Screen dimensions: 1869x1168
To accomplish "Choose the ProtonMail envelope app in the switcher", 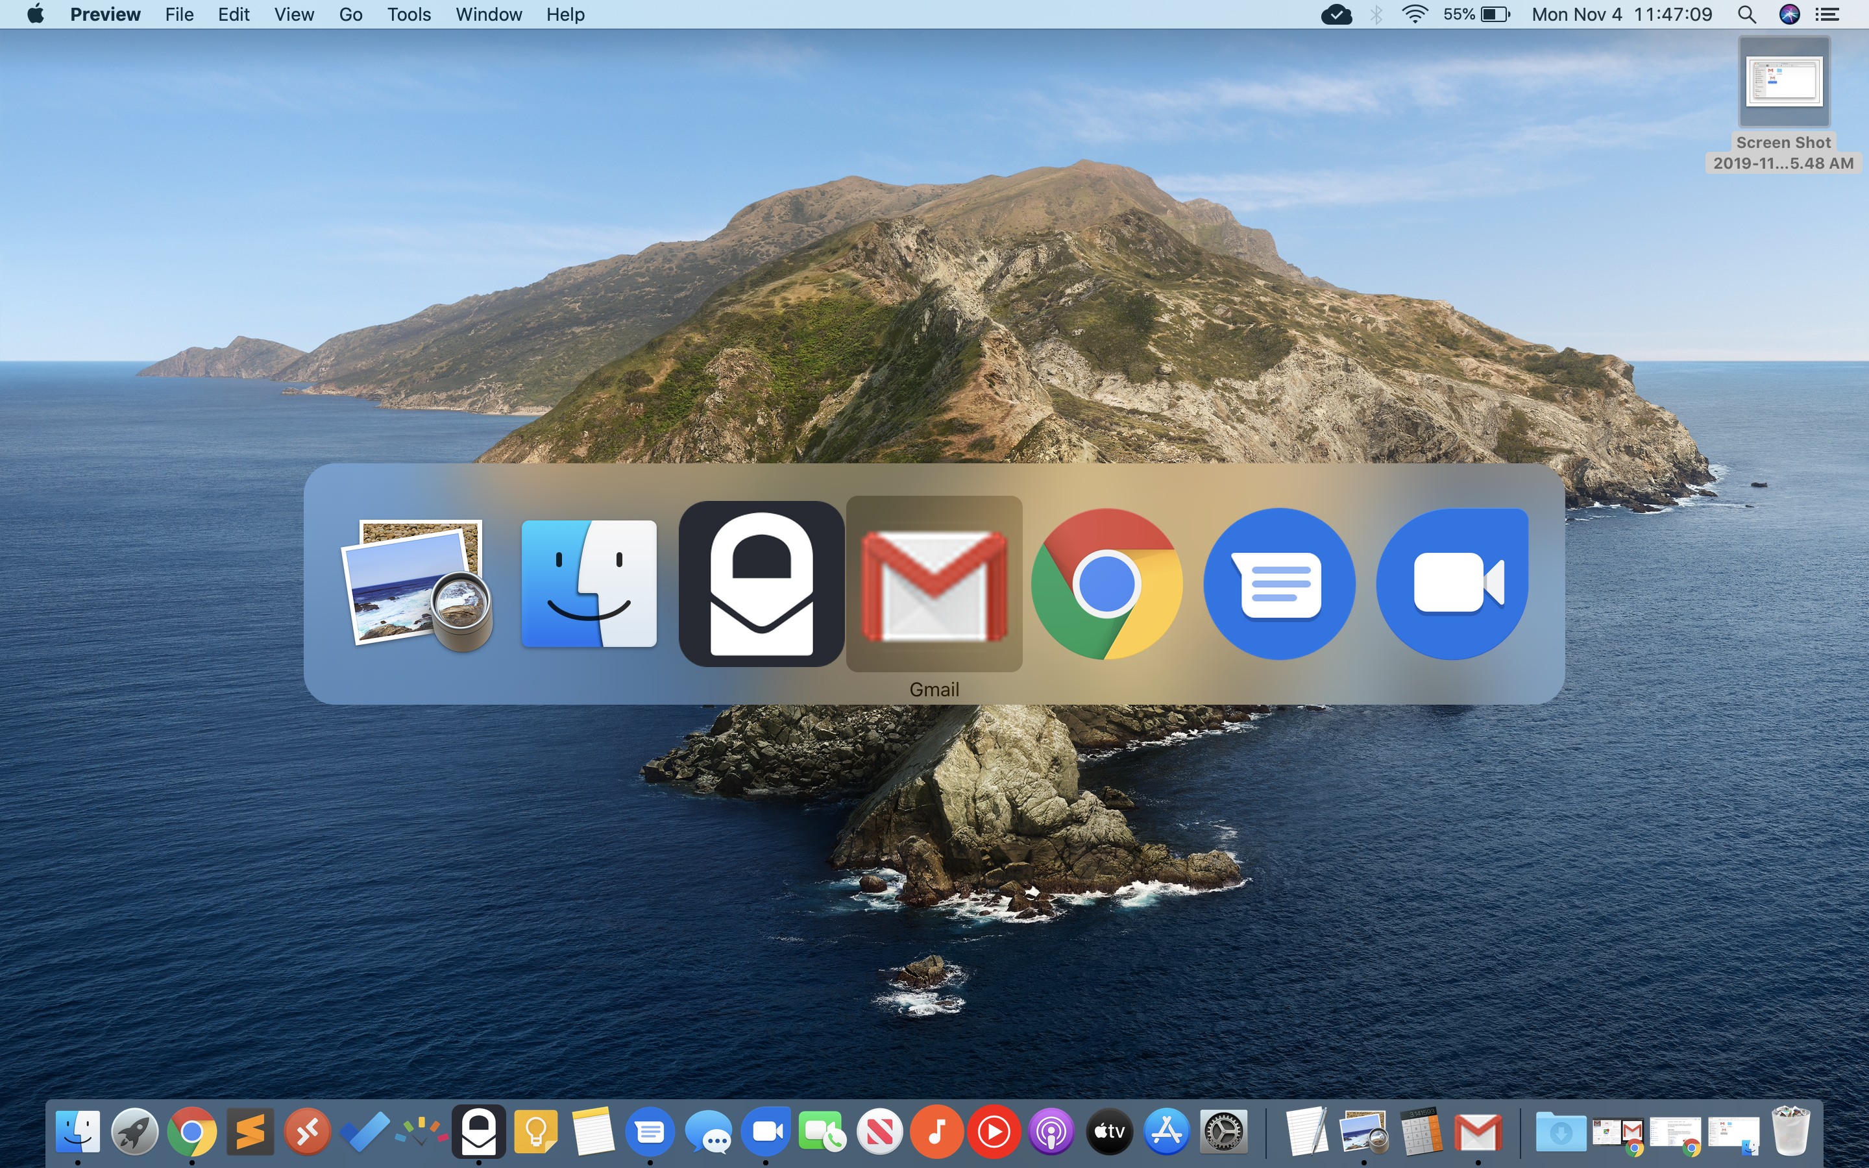I will 761,584.
